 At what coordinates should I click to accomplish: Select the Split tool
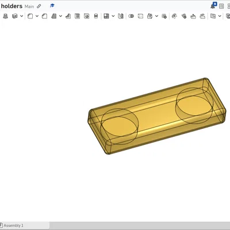click(x=140, y=16)
